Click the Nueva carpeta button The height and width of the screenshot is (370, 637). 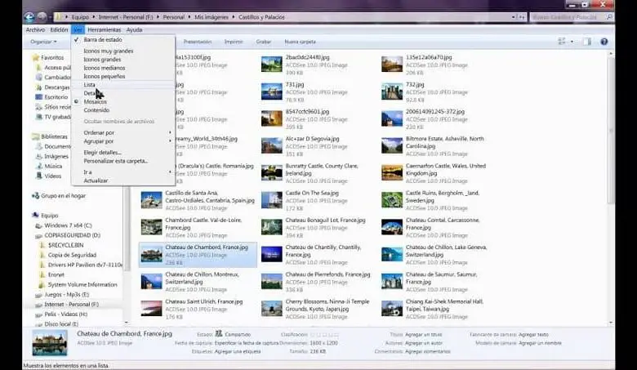300,41
